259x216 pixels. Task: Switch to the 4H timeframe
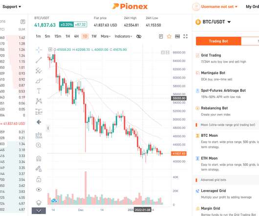76,36
